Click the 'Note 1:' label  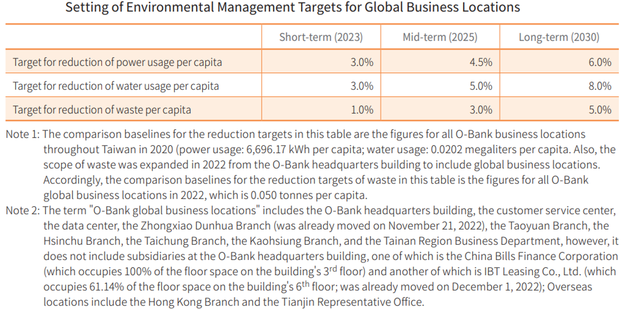23,134
